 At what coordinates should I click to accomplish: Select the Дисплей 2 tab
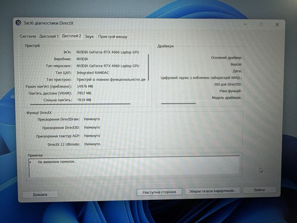(71, 36)
